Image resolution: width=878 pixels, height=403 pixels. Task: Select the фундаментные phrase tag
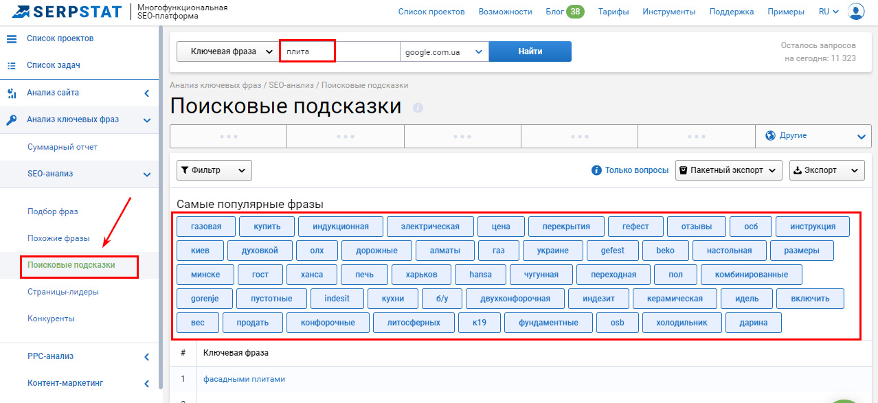click(548, 323)
